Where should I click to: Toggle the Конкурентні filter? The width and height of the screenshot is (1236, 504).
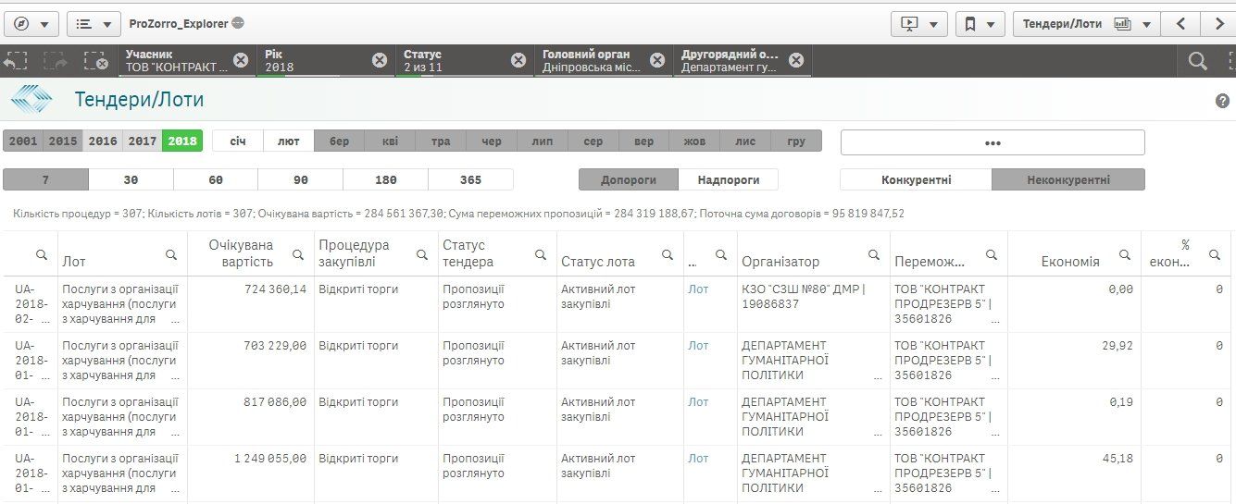point(916,179)
